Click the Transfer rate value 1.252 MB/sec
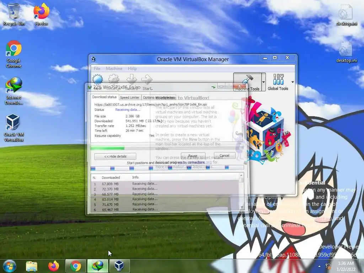The image size is (364, 273). click(x=136, y=126)
